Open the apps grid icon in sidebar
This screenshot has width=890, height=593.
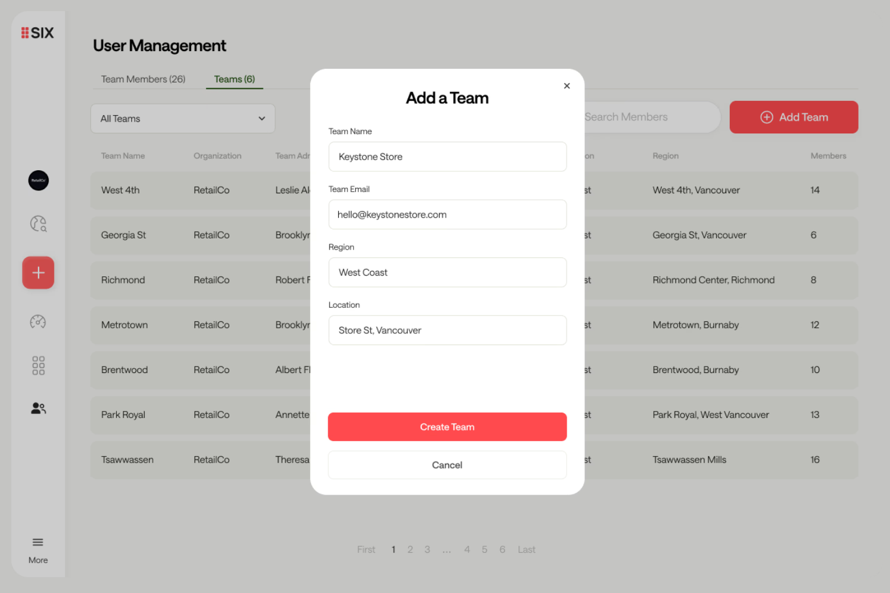point(39,365)
